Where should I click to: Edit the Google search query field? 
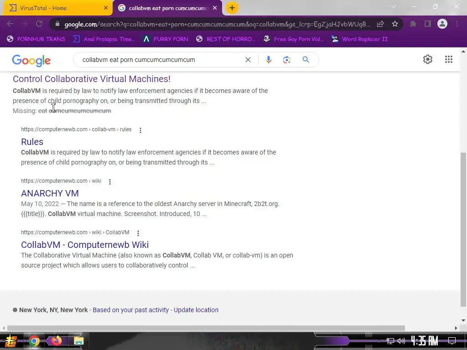(x=161, y=60)
